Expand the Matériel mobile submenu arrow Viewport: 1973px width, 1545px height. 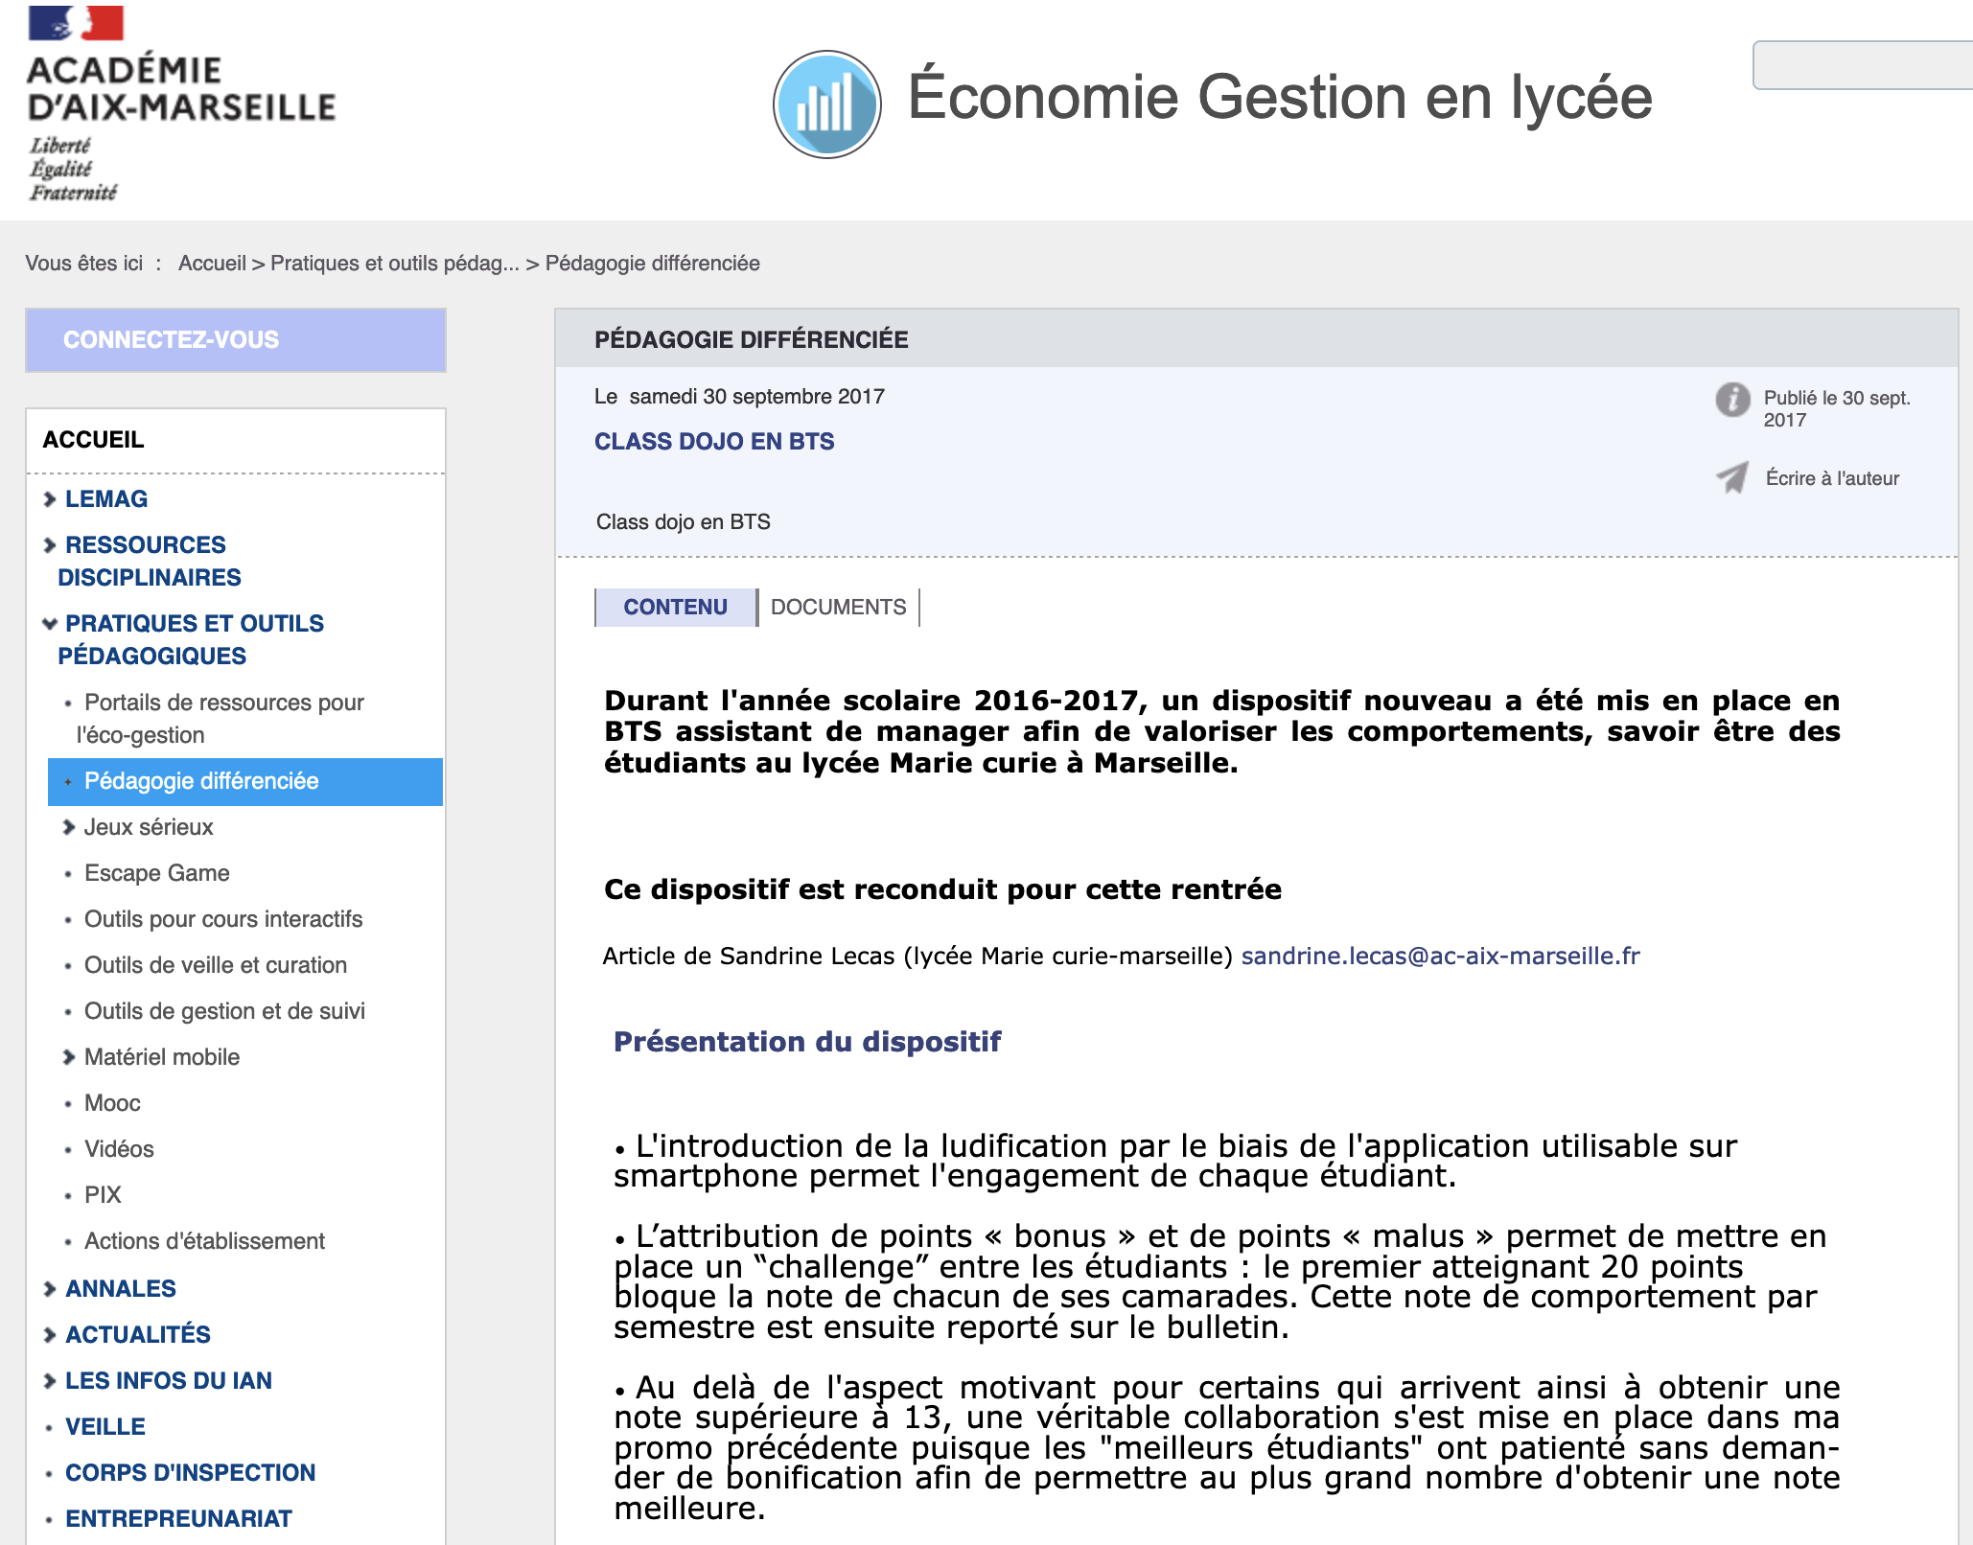tap(68, 1057)
